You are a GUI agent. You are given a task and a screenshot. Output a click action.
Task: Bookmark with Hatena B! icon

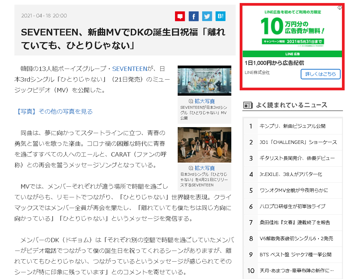pyautogui.click(x=220, y=16)
